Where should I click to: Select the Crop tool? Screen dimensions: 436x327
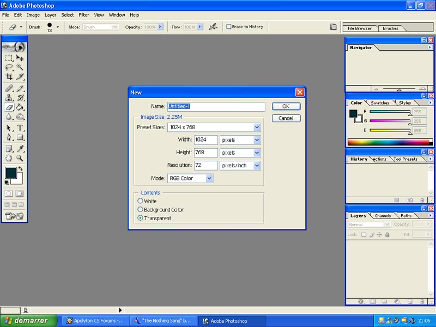tap(9, 77)
